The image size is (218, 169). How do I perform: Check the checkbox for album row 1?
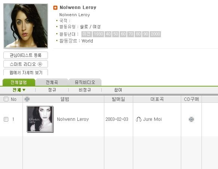coord(6,119)
